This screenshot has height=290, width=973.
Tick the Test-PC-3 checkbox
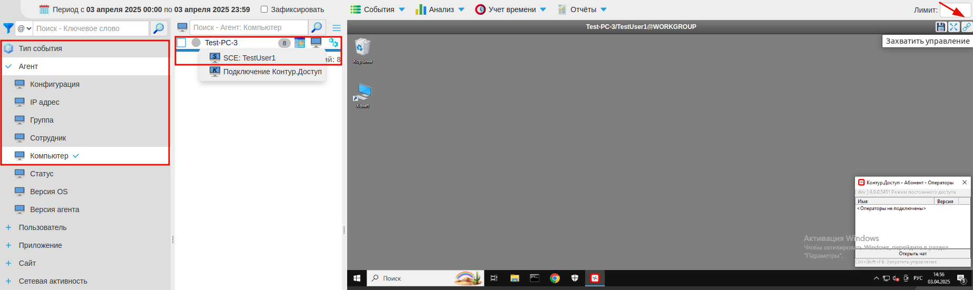pos(182,43)
